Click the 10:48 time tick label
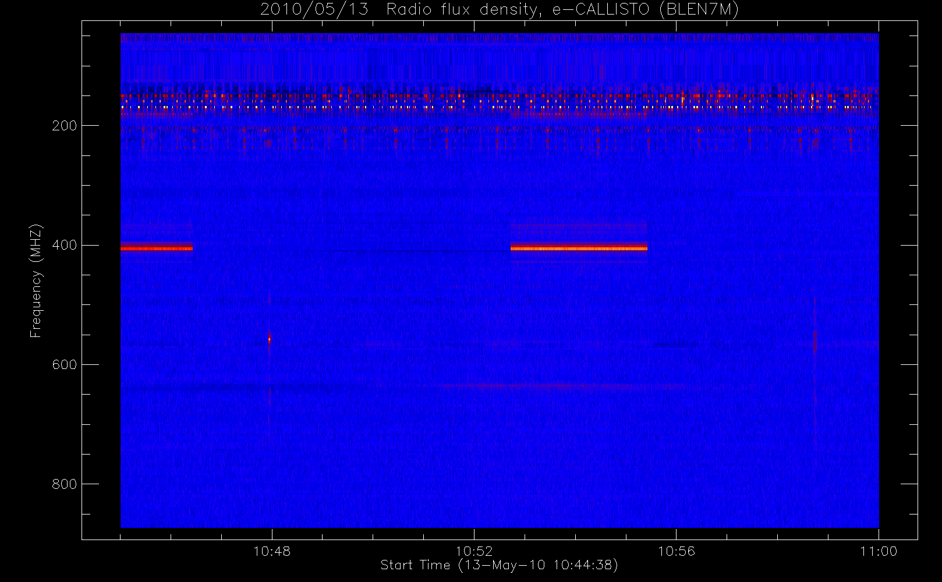This screenshot has height=582, width=942. [272, 551]
